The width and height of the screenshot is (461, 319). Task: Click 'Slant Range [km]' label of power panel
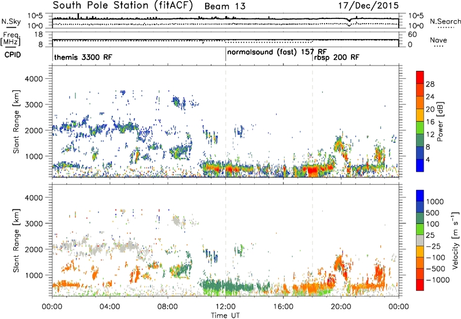(x=16, y=121)
